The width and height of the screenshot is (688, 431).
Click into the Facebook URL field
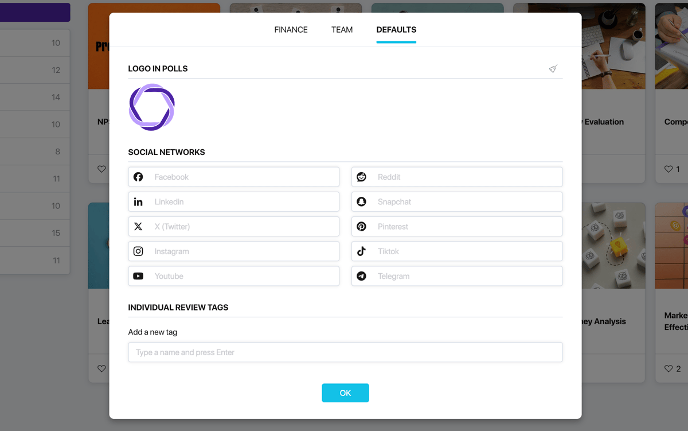234,177
